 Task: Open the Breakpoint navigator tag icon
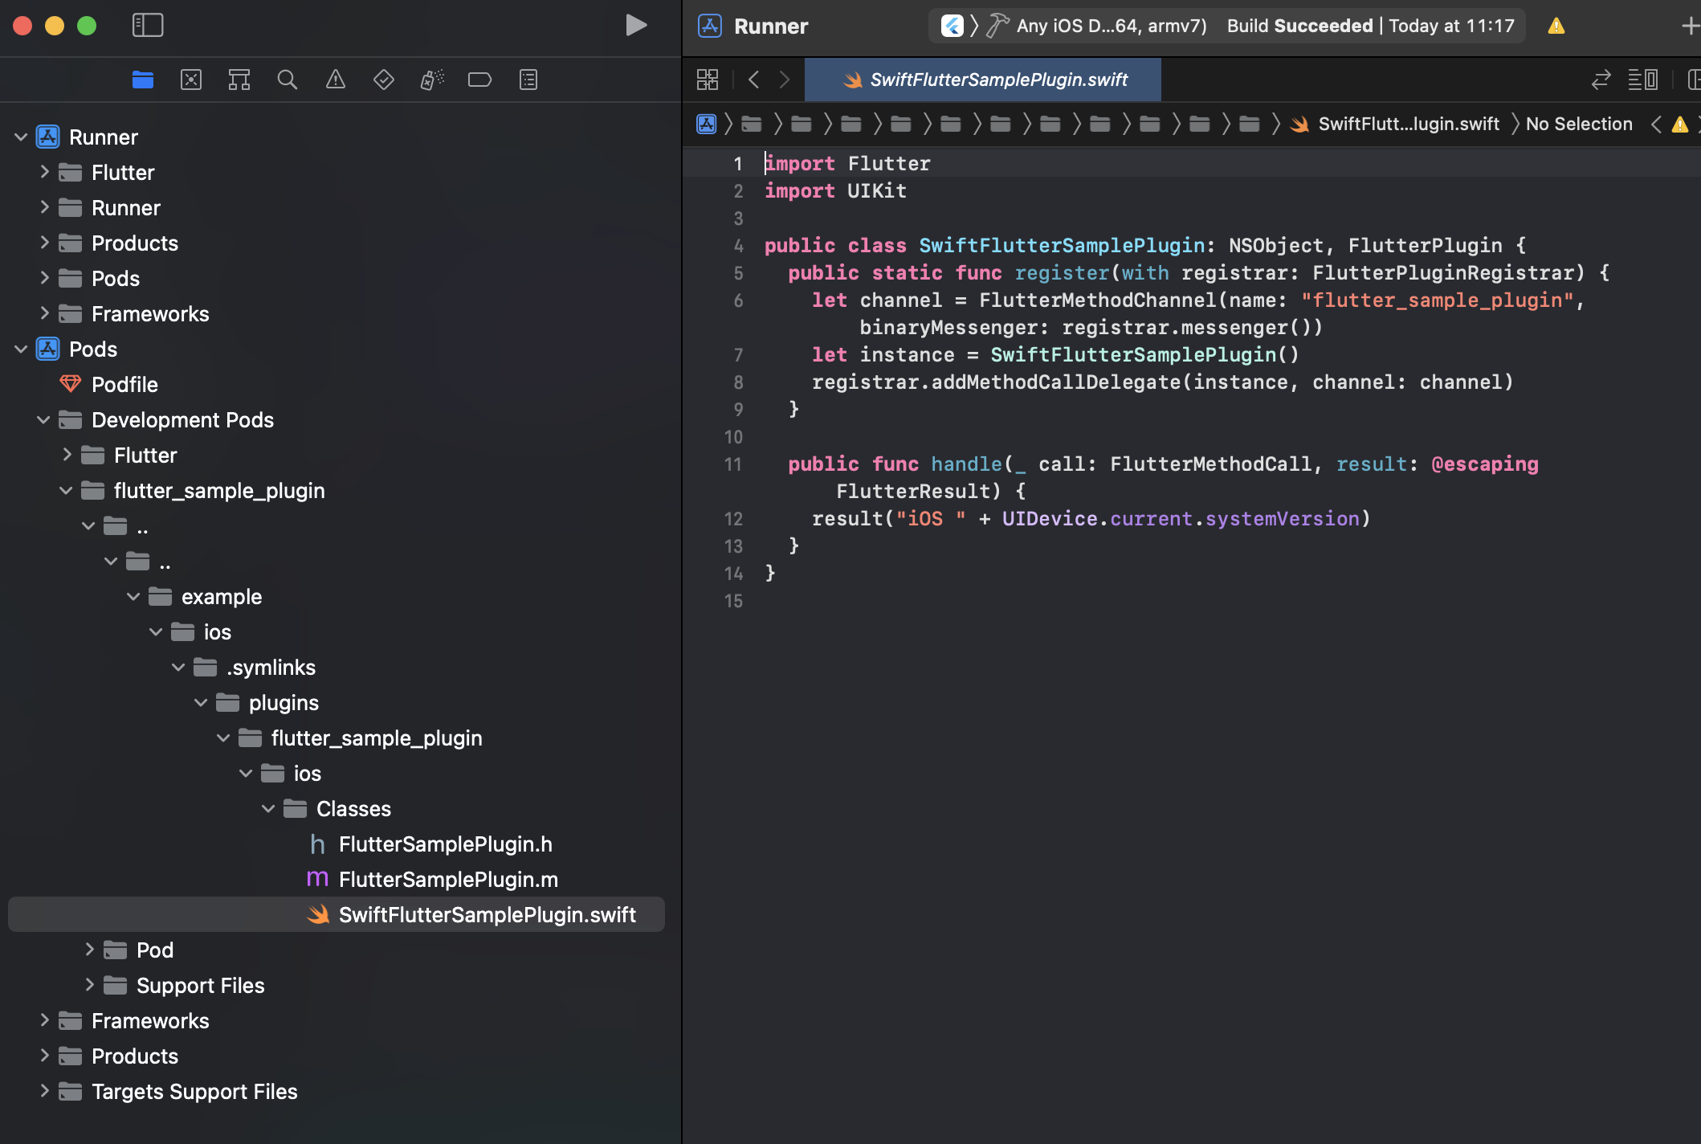(479, 80)
